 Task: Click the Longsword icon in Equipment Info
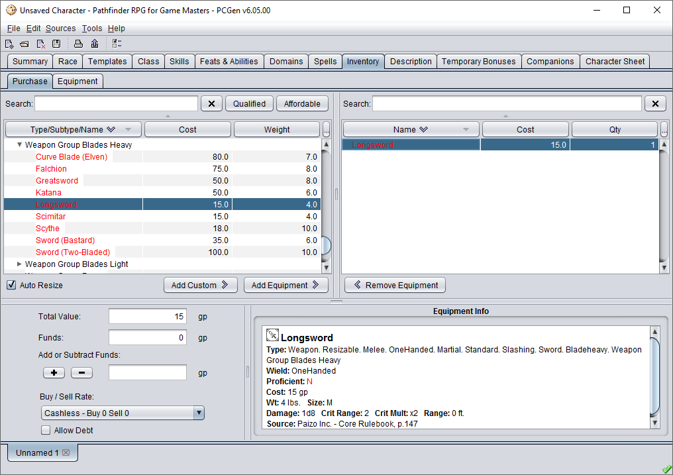(272, 335)
